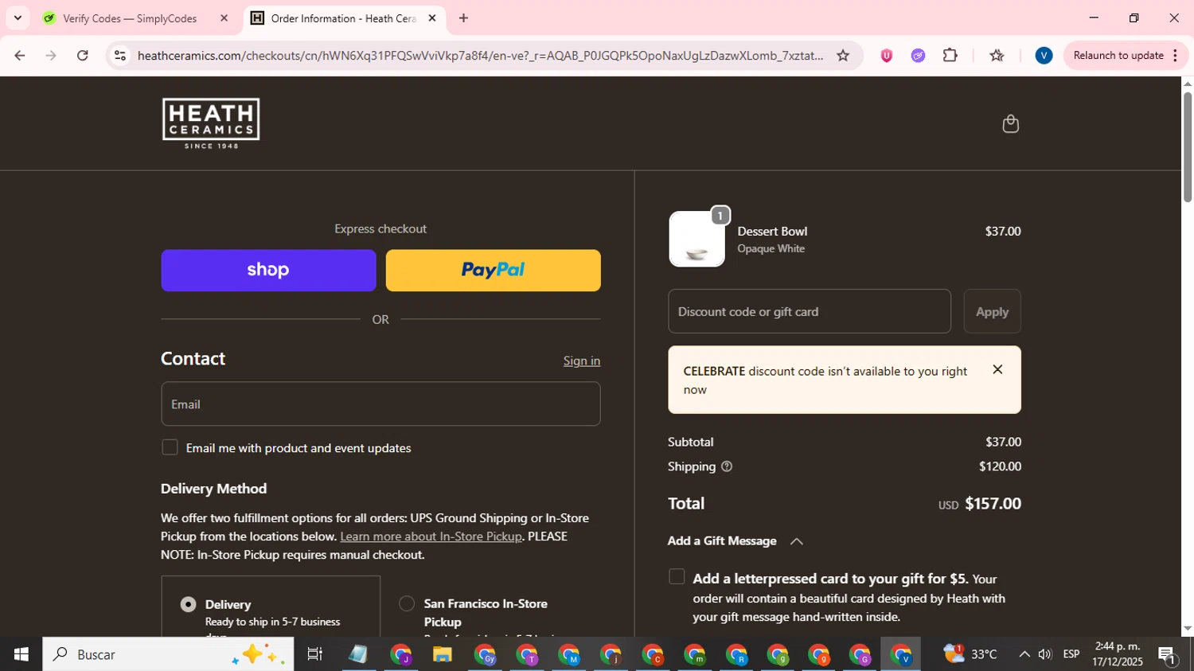The height and width of the screenshot is (671, 1194).
Task: Click the Windows search box Buscar
Action: pos(168,654)
